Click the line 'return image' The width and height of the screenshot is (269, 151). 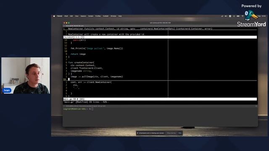78,54
